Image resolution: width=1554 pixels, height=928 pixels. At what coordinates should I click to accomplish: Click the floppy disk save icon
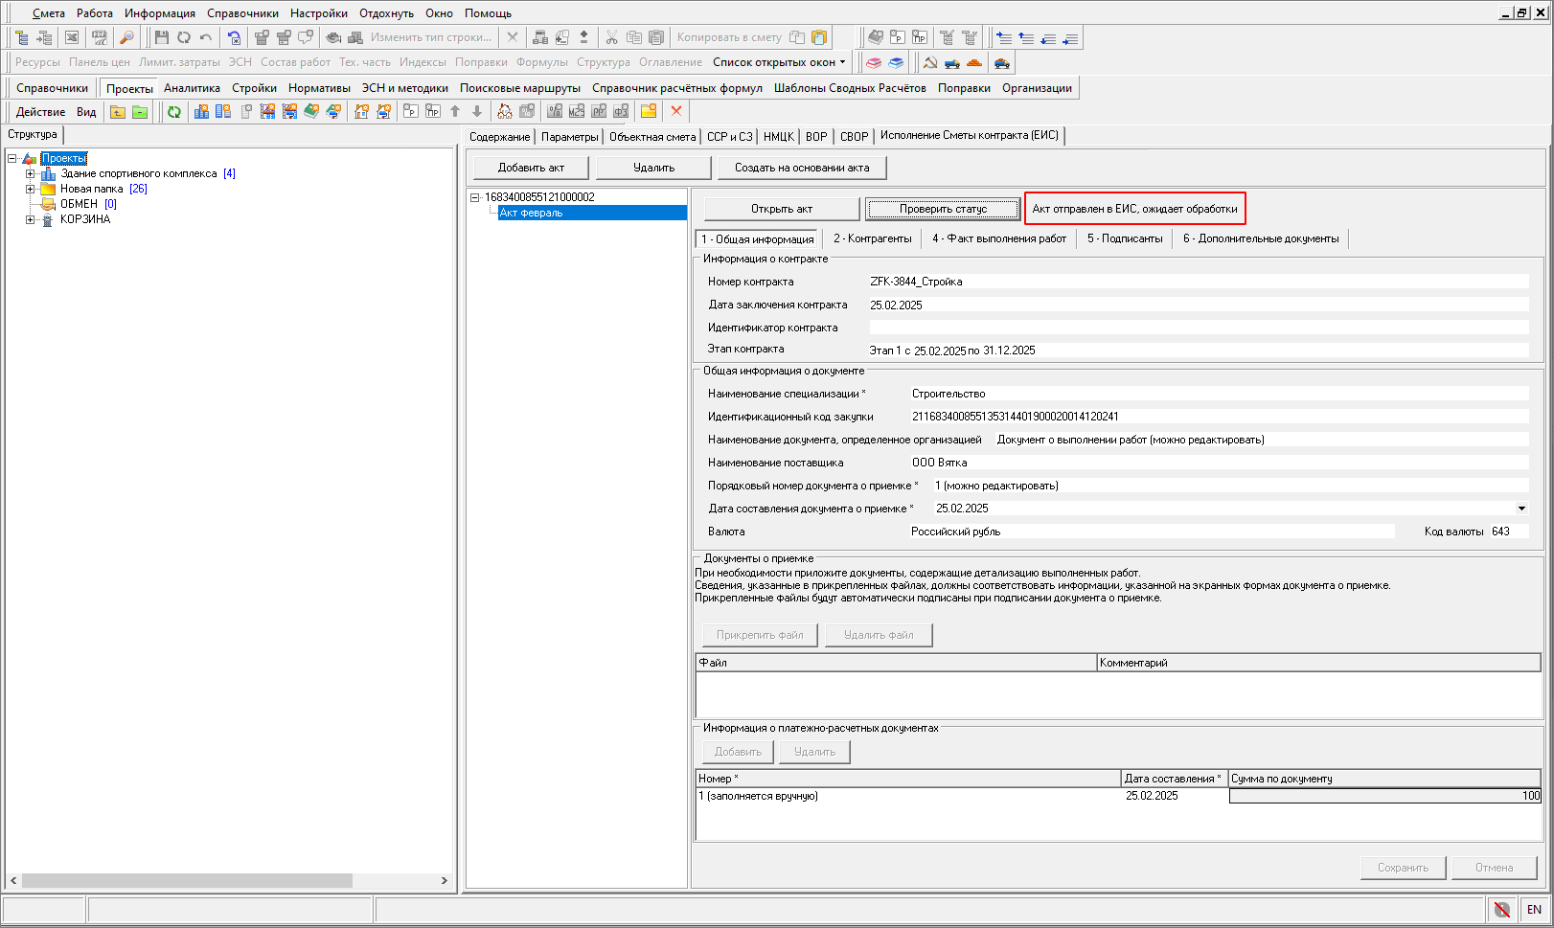point(161,37)
